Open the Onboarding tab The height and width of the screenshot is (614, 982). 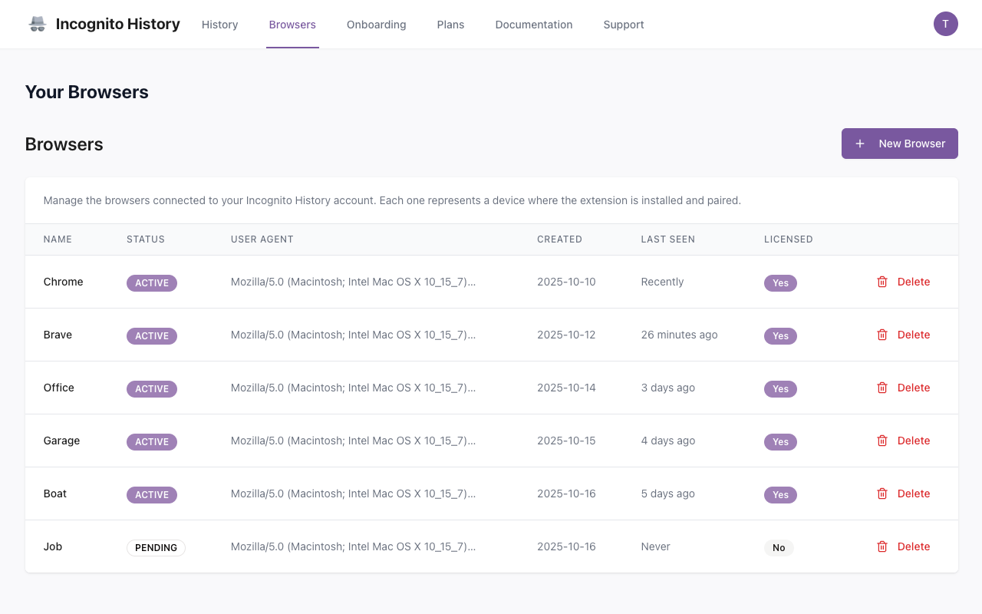[376, 25]
